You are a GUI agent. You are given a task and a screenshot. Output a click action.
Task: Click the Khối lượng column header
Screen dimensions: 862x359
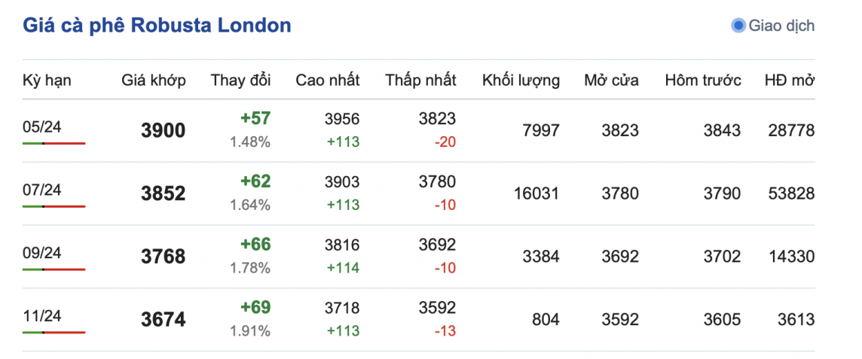(521, 81)
